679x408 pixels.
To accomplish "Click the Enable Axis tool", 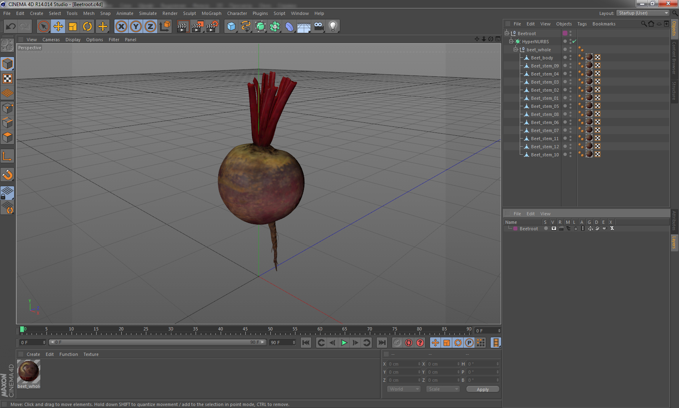I will click(x=8, y=156).
